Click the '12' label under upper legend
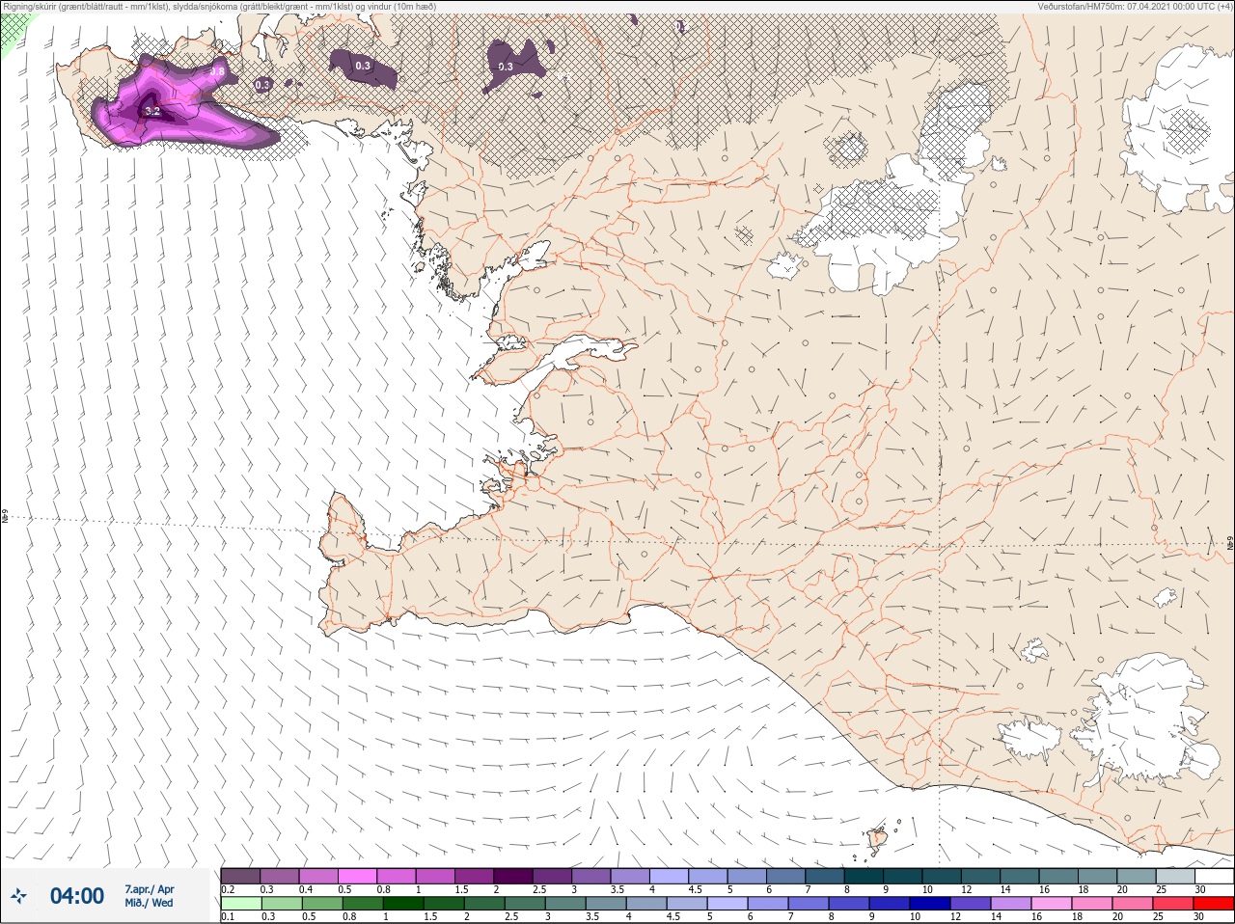This screenshot has height=924, width=1235. click(966, 889)
